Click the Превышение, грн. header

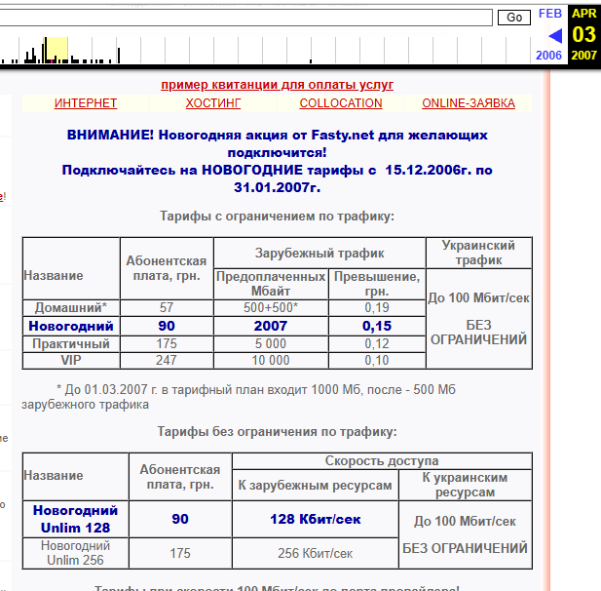click(377, 284)
